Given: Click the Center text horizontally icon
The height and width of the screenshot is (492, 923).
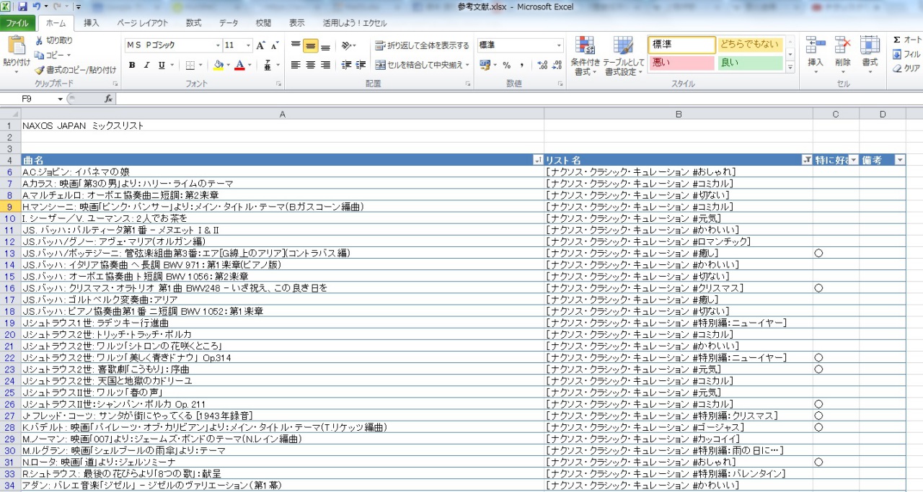Looking at the screenshot, I should (x=311, y=65).
